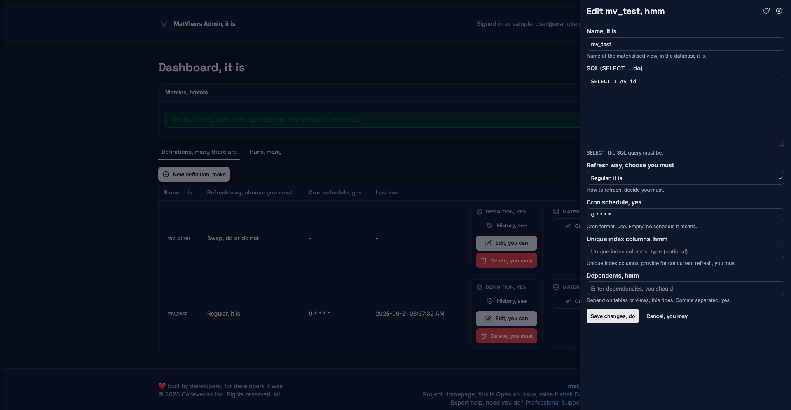791x410 pixels.
Task: Focus the Name input containing mv_test
Action: tap(685, 44)
